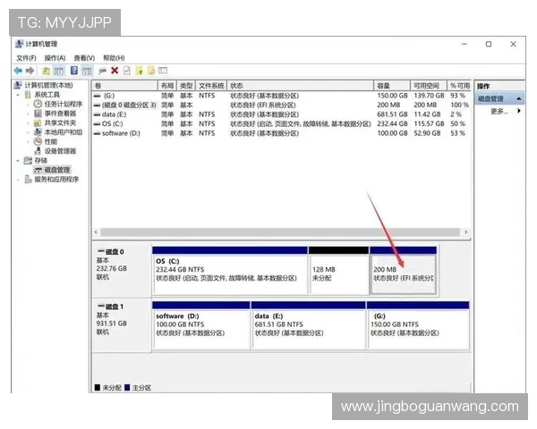Select the 128 MB 未分配 block
The width and height of the screenshot is (537, 429).
(338, 270)
